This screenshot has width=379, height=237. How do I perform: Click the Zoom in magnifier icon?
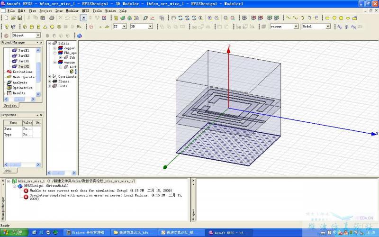pos(209,18)
